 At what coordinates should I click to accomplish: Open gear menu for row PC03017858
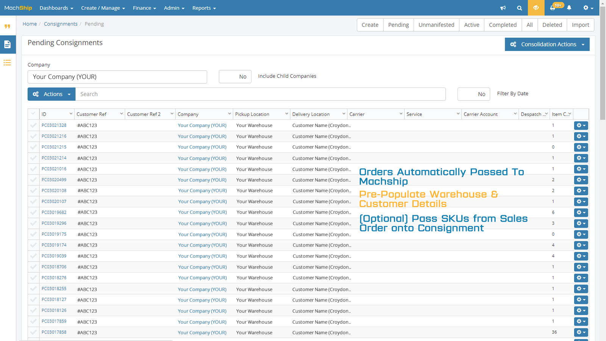[581, 332]
